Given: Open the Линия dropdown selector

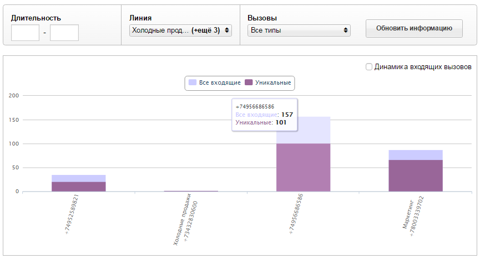Looking at the screenshot, I should click(x=180, y=30).
